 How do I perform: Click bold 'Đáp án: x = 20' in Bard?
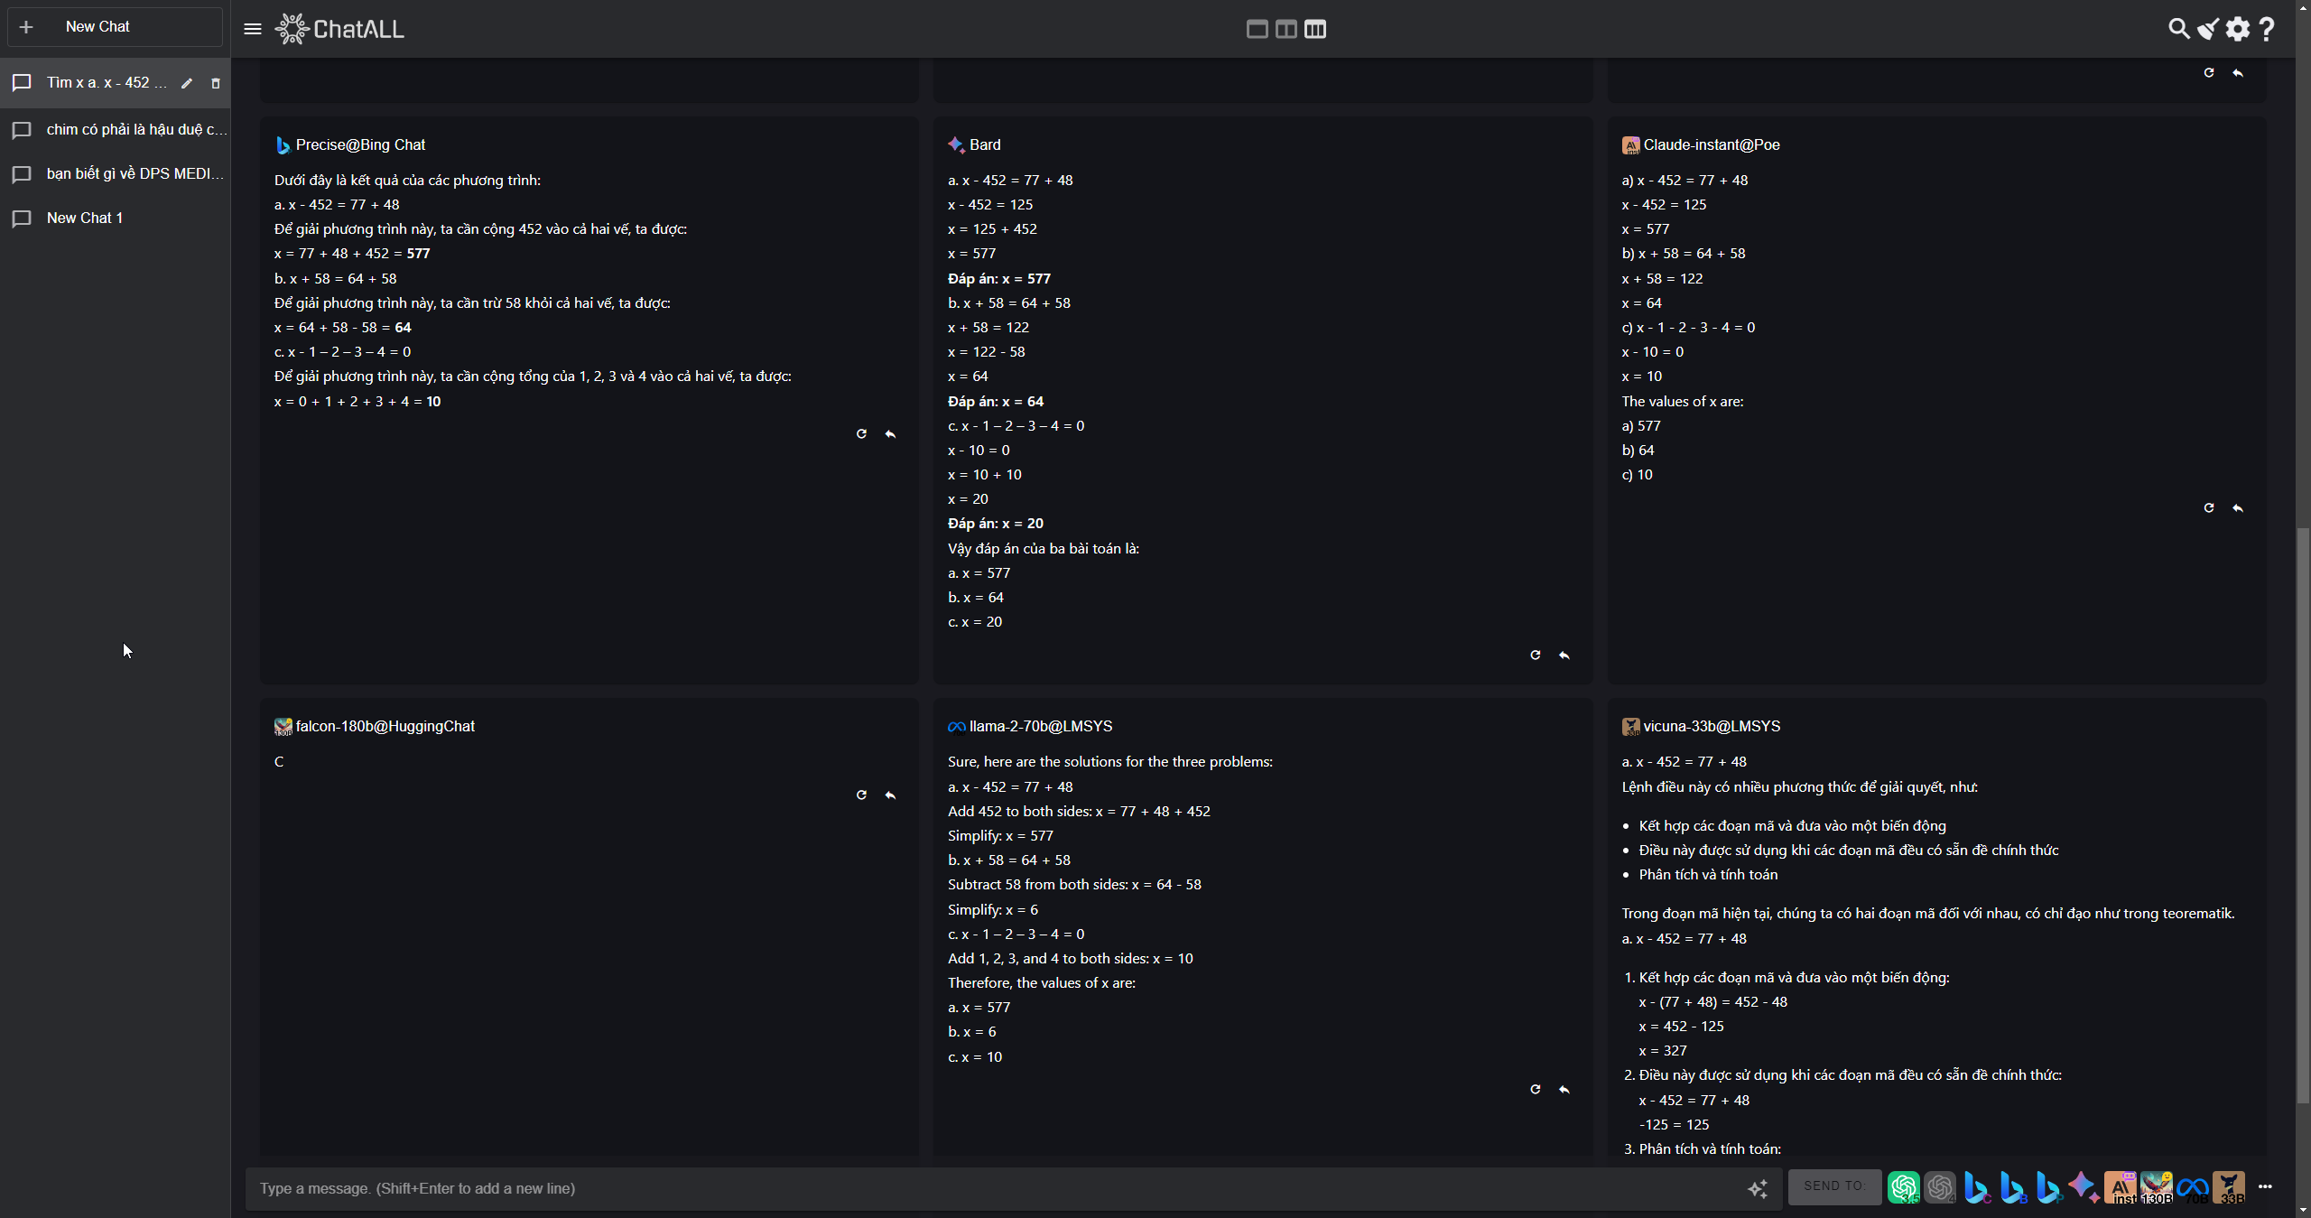tap(996, 523)
